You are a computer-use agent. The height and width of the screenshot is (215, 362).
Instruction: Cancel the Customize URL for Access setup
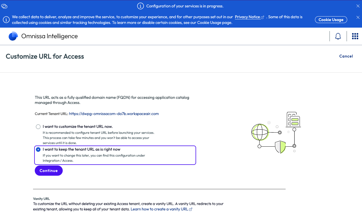[346, 56]
